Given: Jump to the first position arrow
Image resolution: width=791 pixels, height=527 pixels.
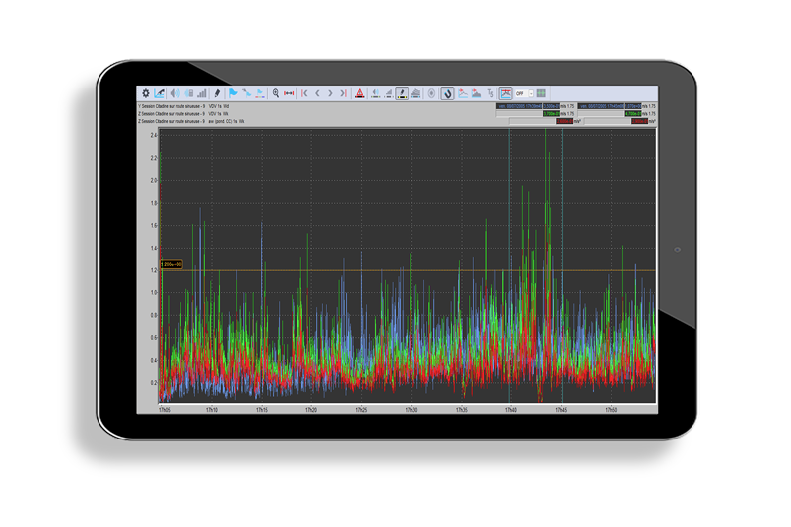Looking at the screenshot, I should (305, 93).
